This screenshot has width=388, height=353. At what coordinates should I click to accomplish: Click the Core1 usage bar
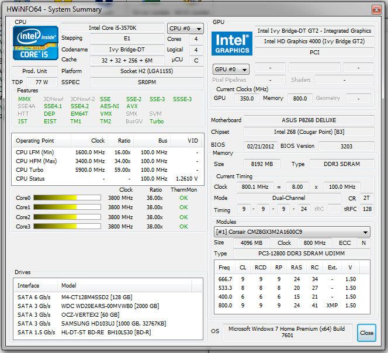click(x=67, y=207)
